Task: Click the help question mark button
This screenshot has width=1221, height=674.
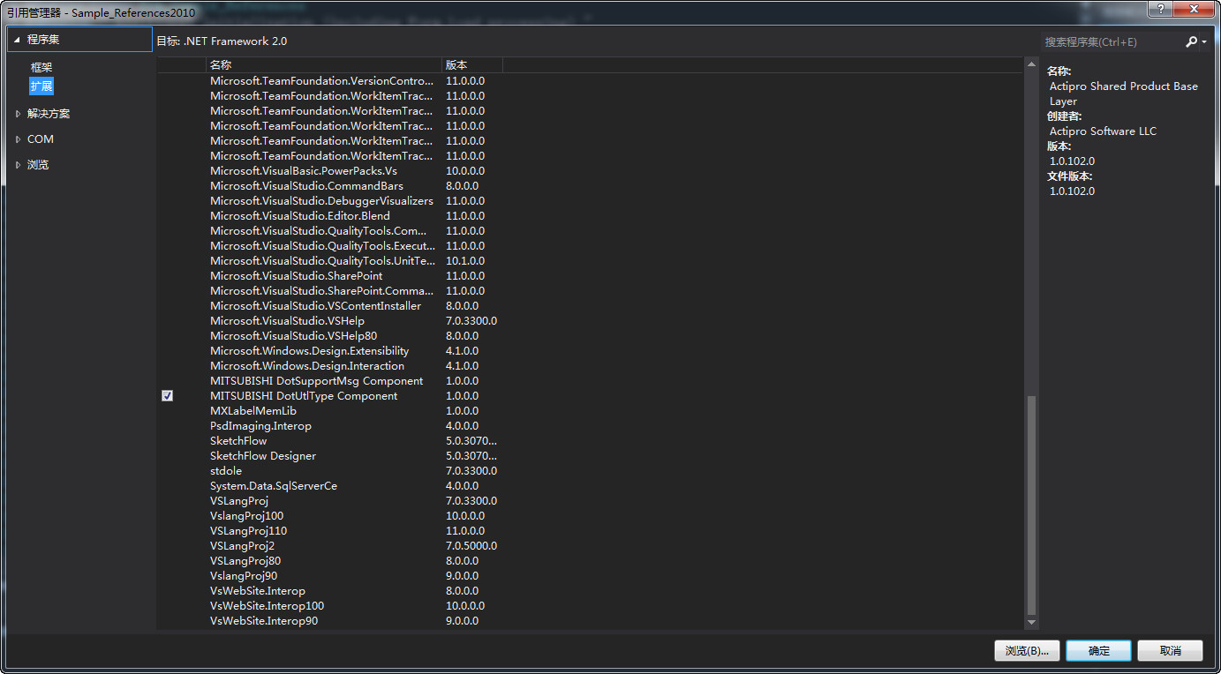Action: (x=1158, y=8)
